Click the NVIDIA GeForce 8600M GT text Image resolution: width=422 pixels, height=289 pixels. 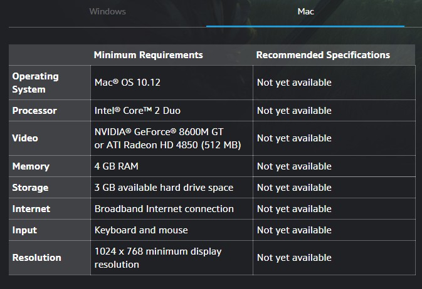click(159, 132)
